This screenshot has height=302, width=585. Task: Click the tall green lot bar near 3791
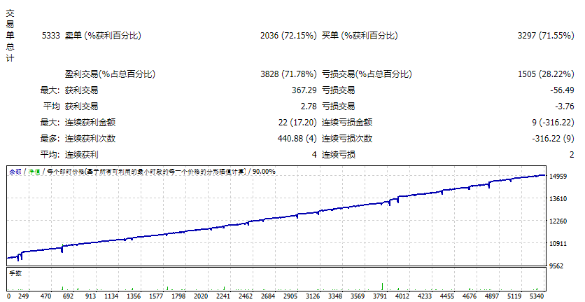tap(382, 287)
